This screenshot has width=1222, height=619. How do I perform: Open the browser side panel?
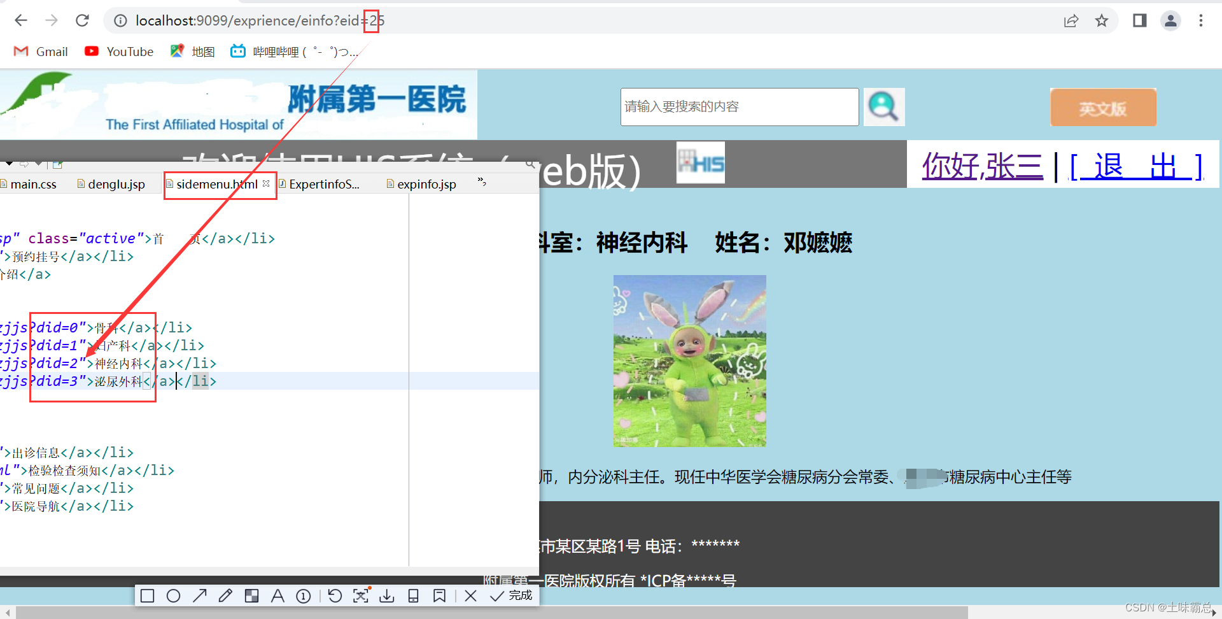[x=1139, y=21]
